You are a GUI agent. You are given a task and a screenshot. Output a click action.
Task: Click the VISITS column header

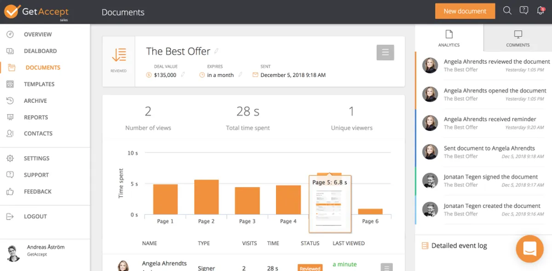[249, 243]
